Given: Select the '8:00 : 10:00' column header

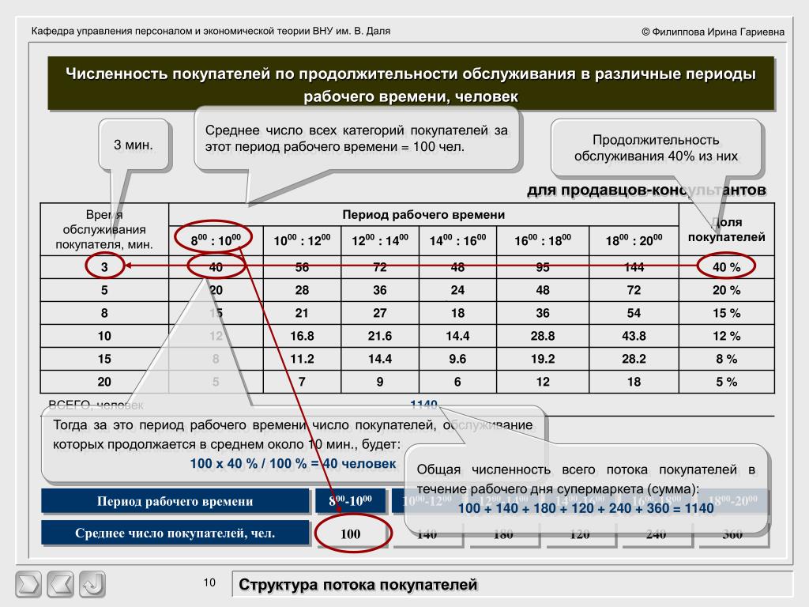Looking at the screenshot, I should pyautogui.click(x=216, y=240).
